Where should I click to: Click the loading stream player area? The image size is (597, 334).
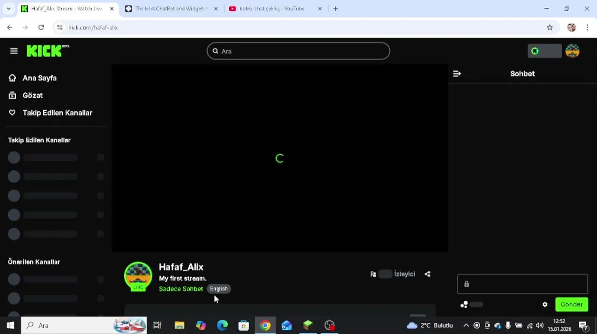pos(280,158)
